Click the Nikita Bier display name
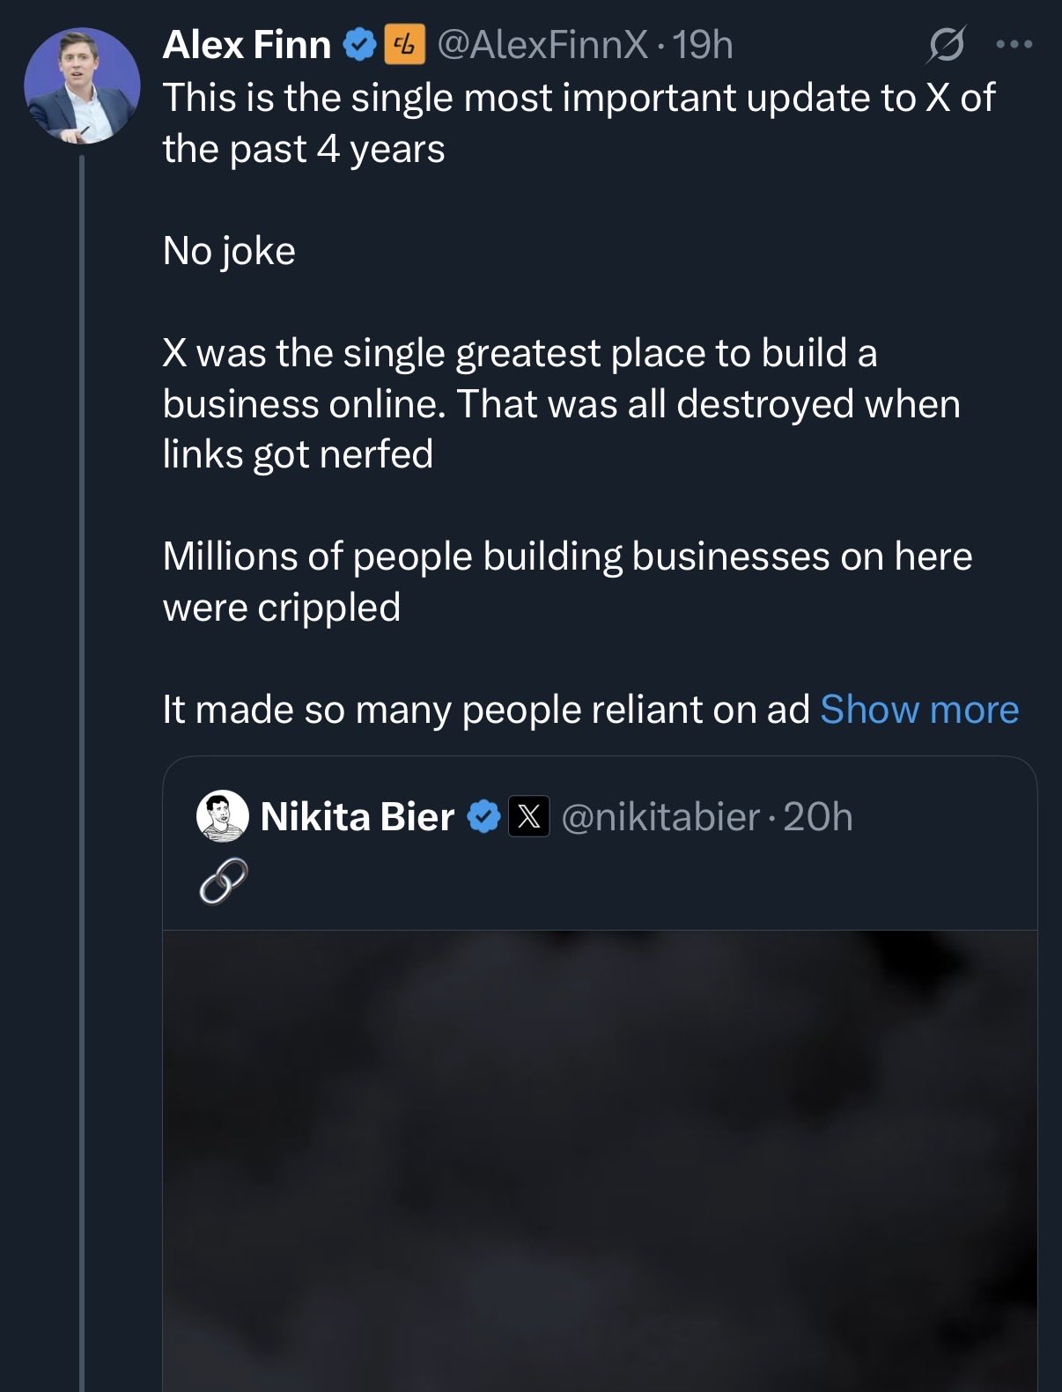The image size is (1062, 1392). point(358,817)
